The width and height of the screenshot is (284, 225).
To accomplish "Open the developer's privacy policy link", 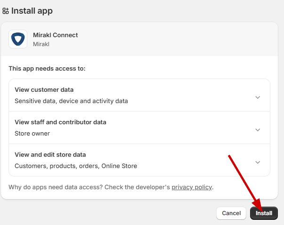I will tap(192, 187).
